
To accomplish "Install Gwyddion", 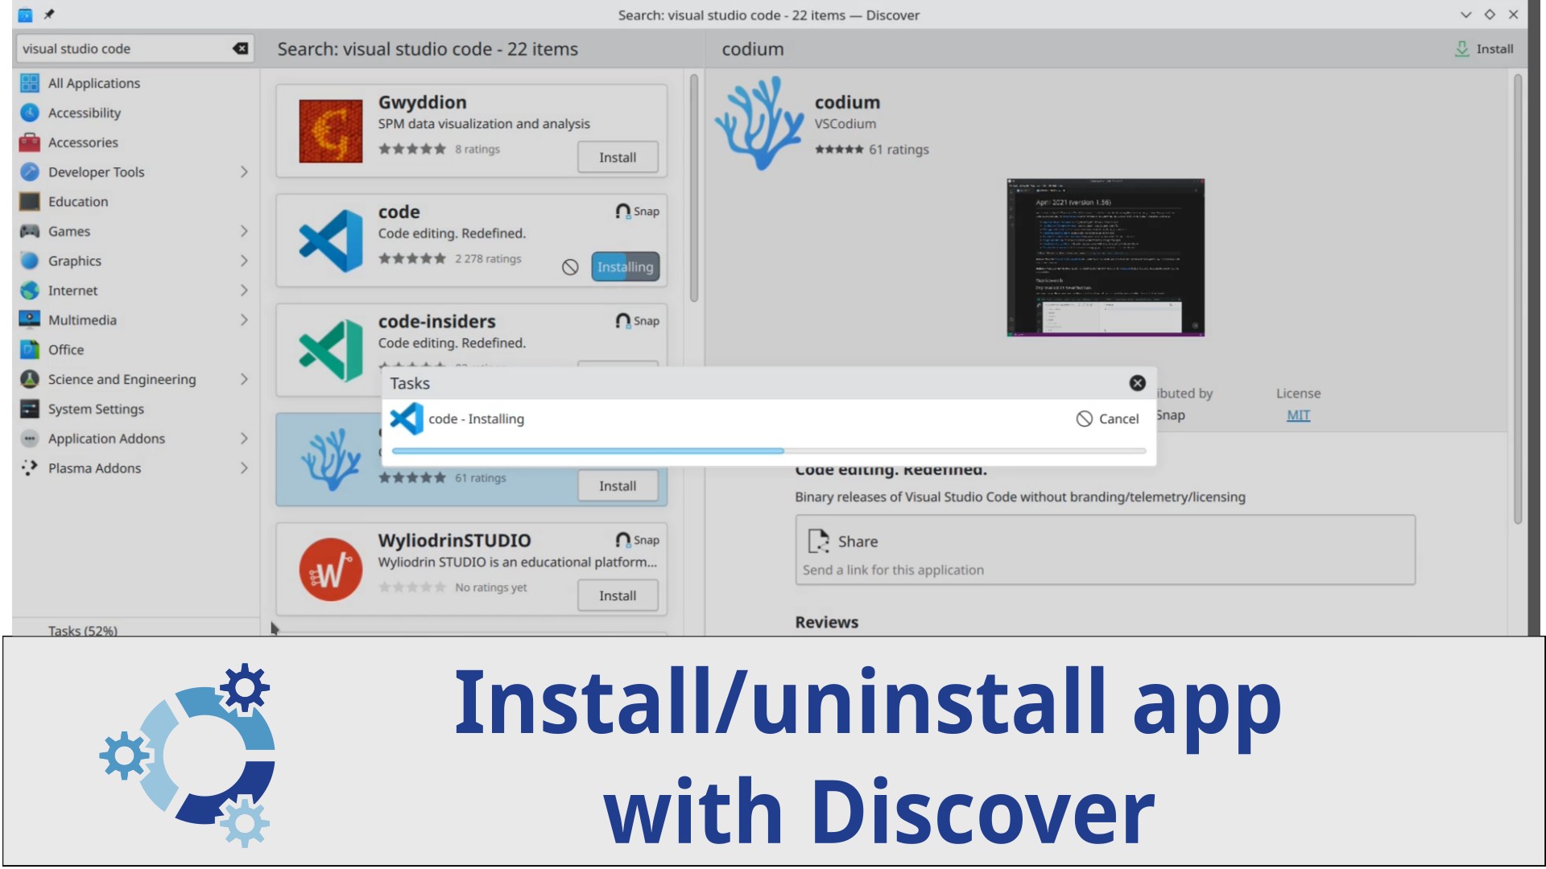I will (x=617, y=158).
